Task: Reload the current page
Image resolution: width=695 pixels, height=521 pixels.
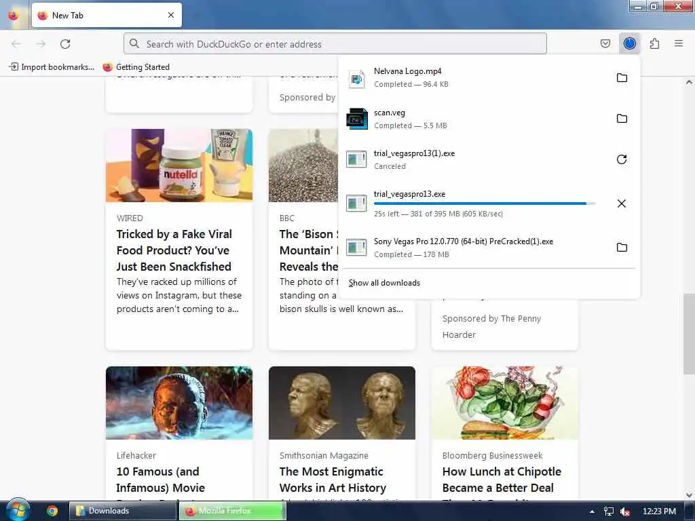Action: click(65, 44)
